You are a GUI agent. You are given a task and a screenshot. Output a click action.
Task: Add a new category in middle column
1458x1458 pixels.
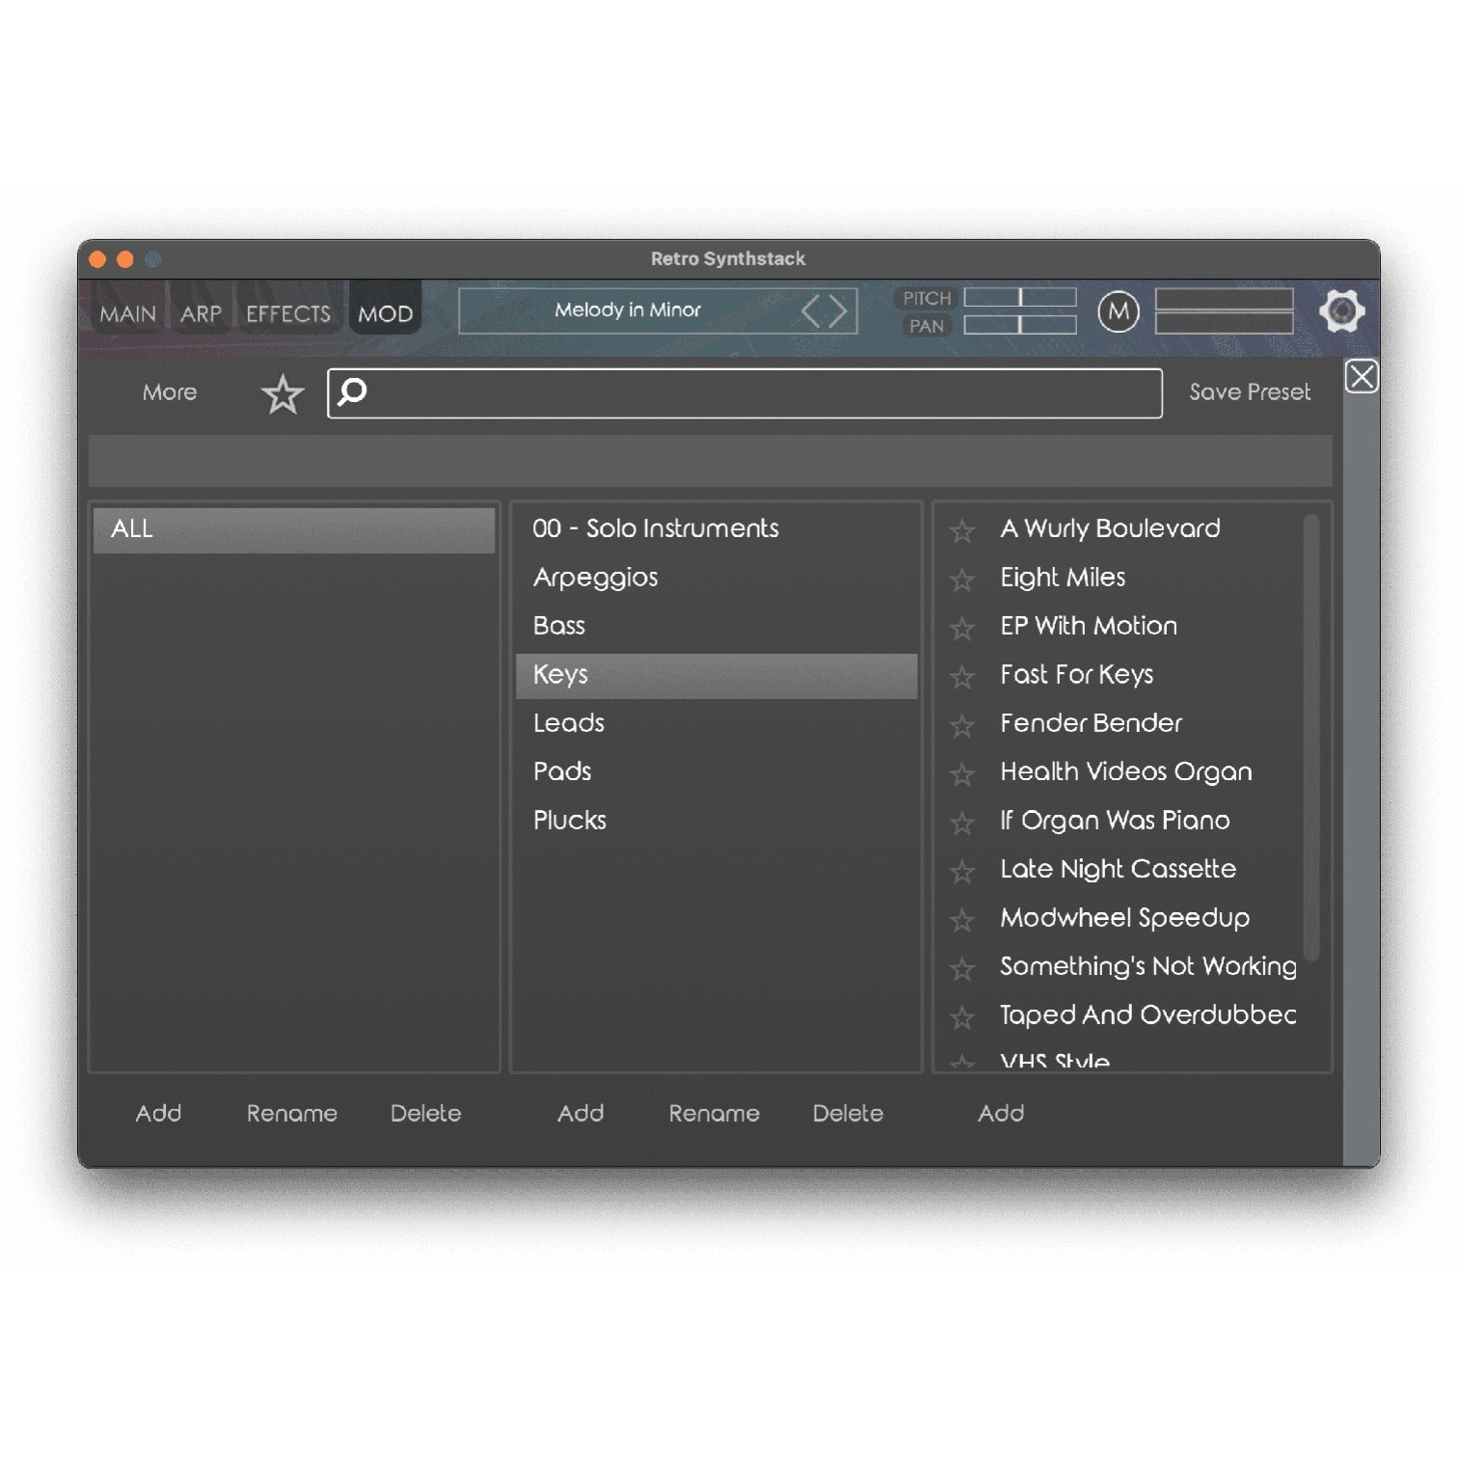point(580,1113)
